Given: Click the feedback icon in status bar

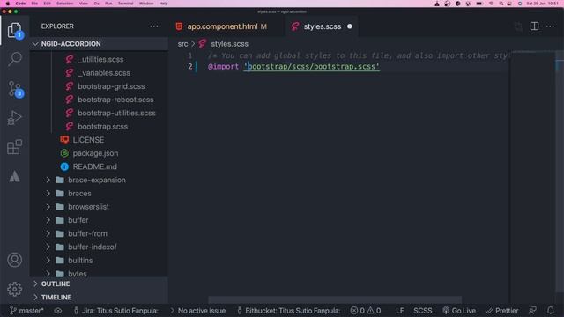Looking at the screenshot, I should tap(532, 311).
